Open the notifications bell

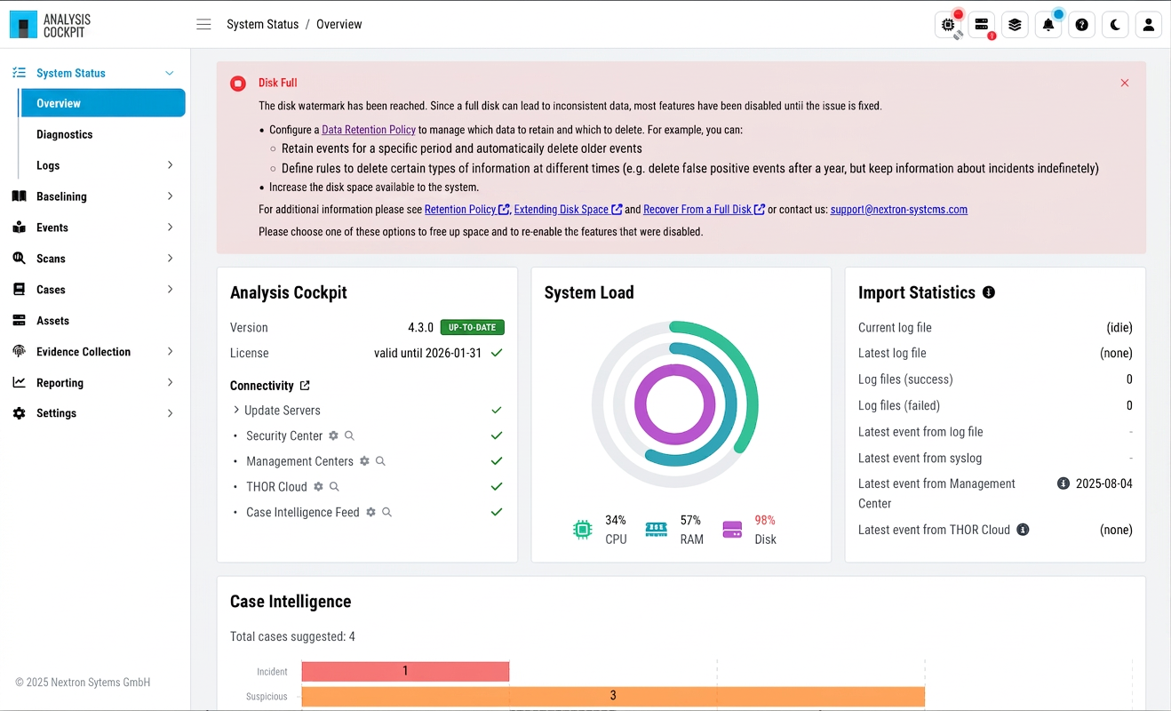pyautogui.click(x=1048, y=25)
